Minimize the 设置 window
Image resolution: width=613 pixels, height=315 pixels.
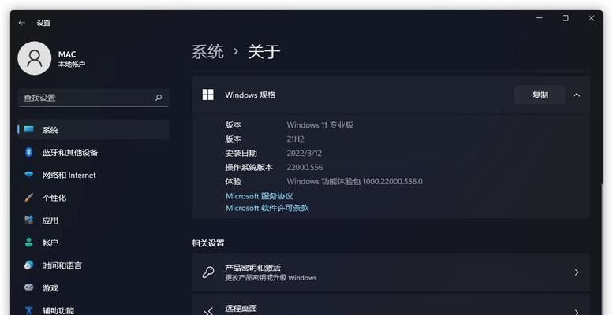click(540, 18)
